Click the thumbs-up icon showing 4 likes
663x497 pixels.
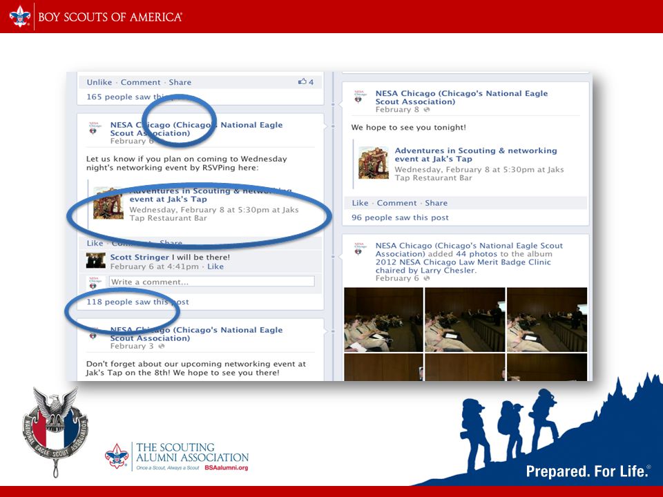pos(302,81)
